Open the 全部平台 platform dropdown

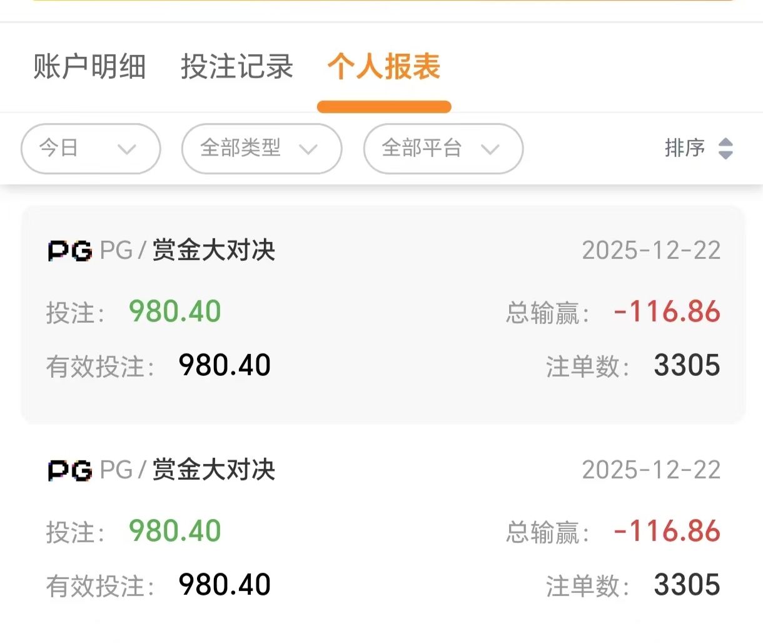(x=443, y=149)
